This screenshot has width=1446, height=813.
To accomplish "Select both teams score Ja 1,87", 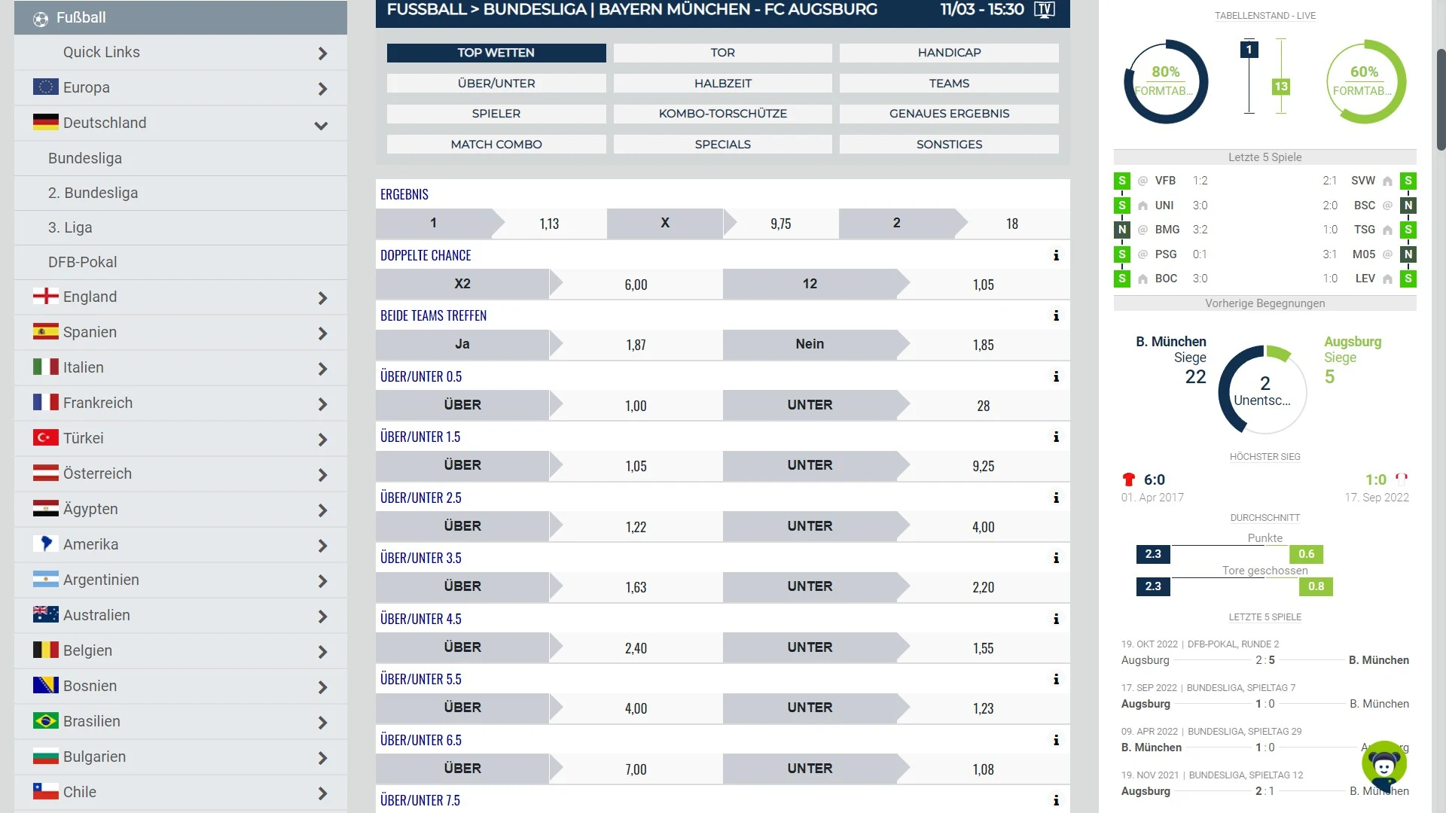I will pyautogui.click(x=549, y=345).
